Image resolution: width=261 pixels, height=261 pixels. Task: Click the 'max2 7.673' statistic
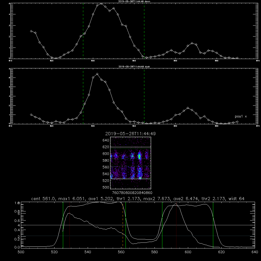click(157, 199)
